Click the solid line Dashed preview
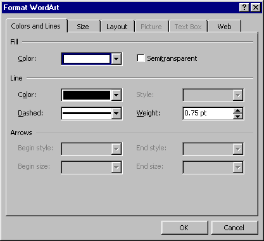Viewport: 264px width, 241px height. [x=87, y=114]
